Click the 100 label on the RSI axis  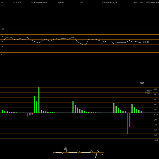3,29
